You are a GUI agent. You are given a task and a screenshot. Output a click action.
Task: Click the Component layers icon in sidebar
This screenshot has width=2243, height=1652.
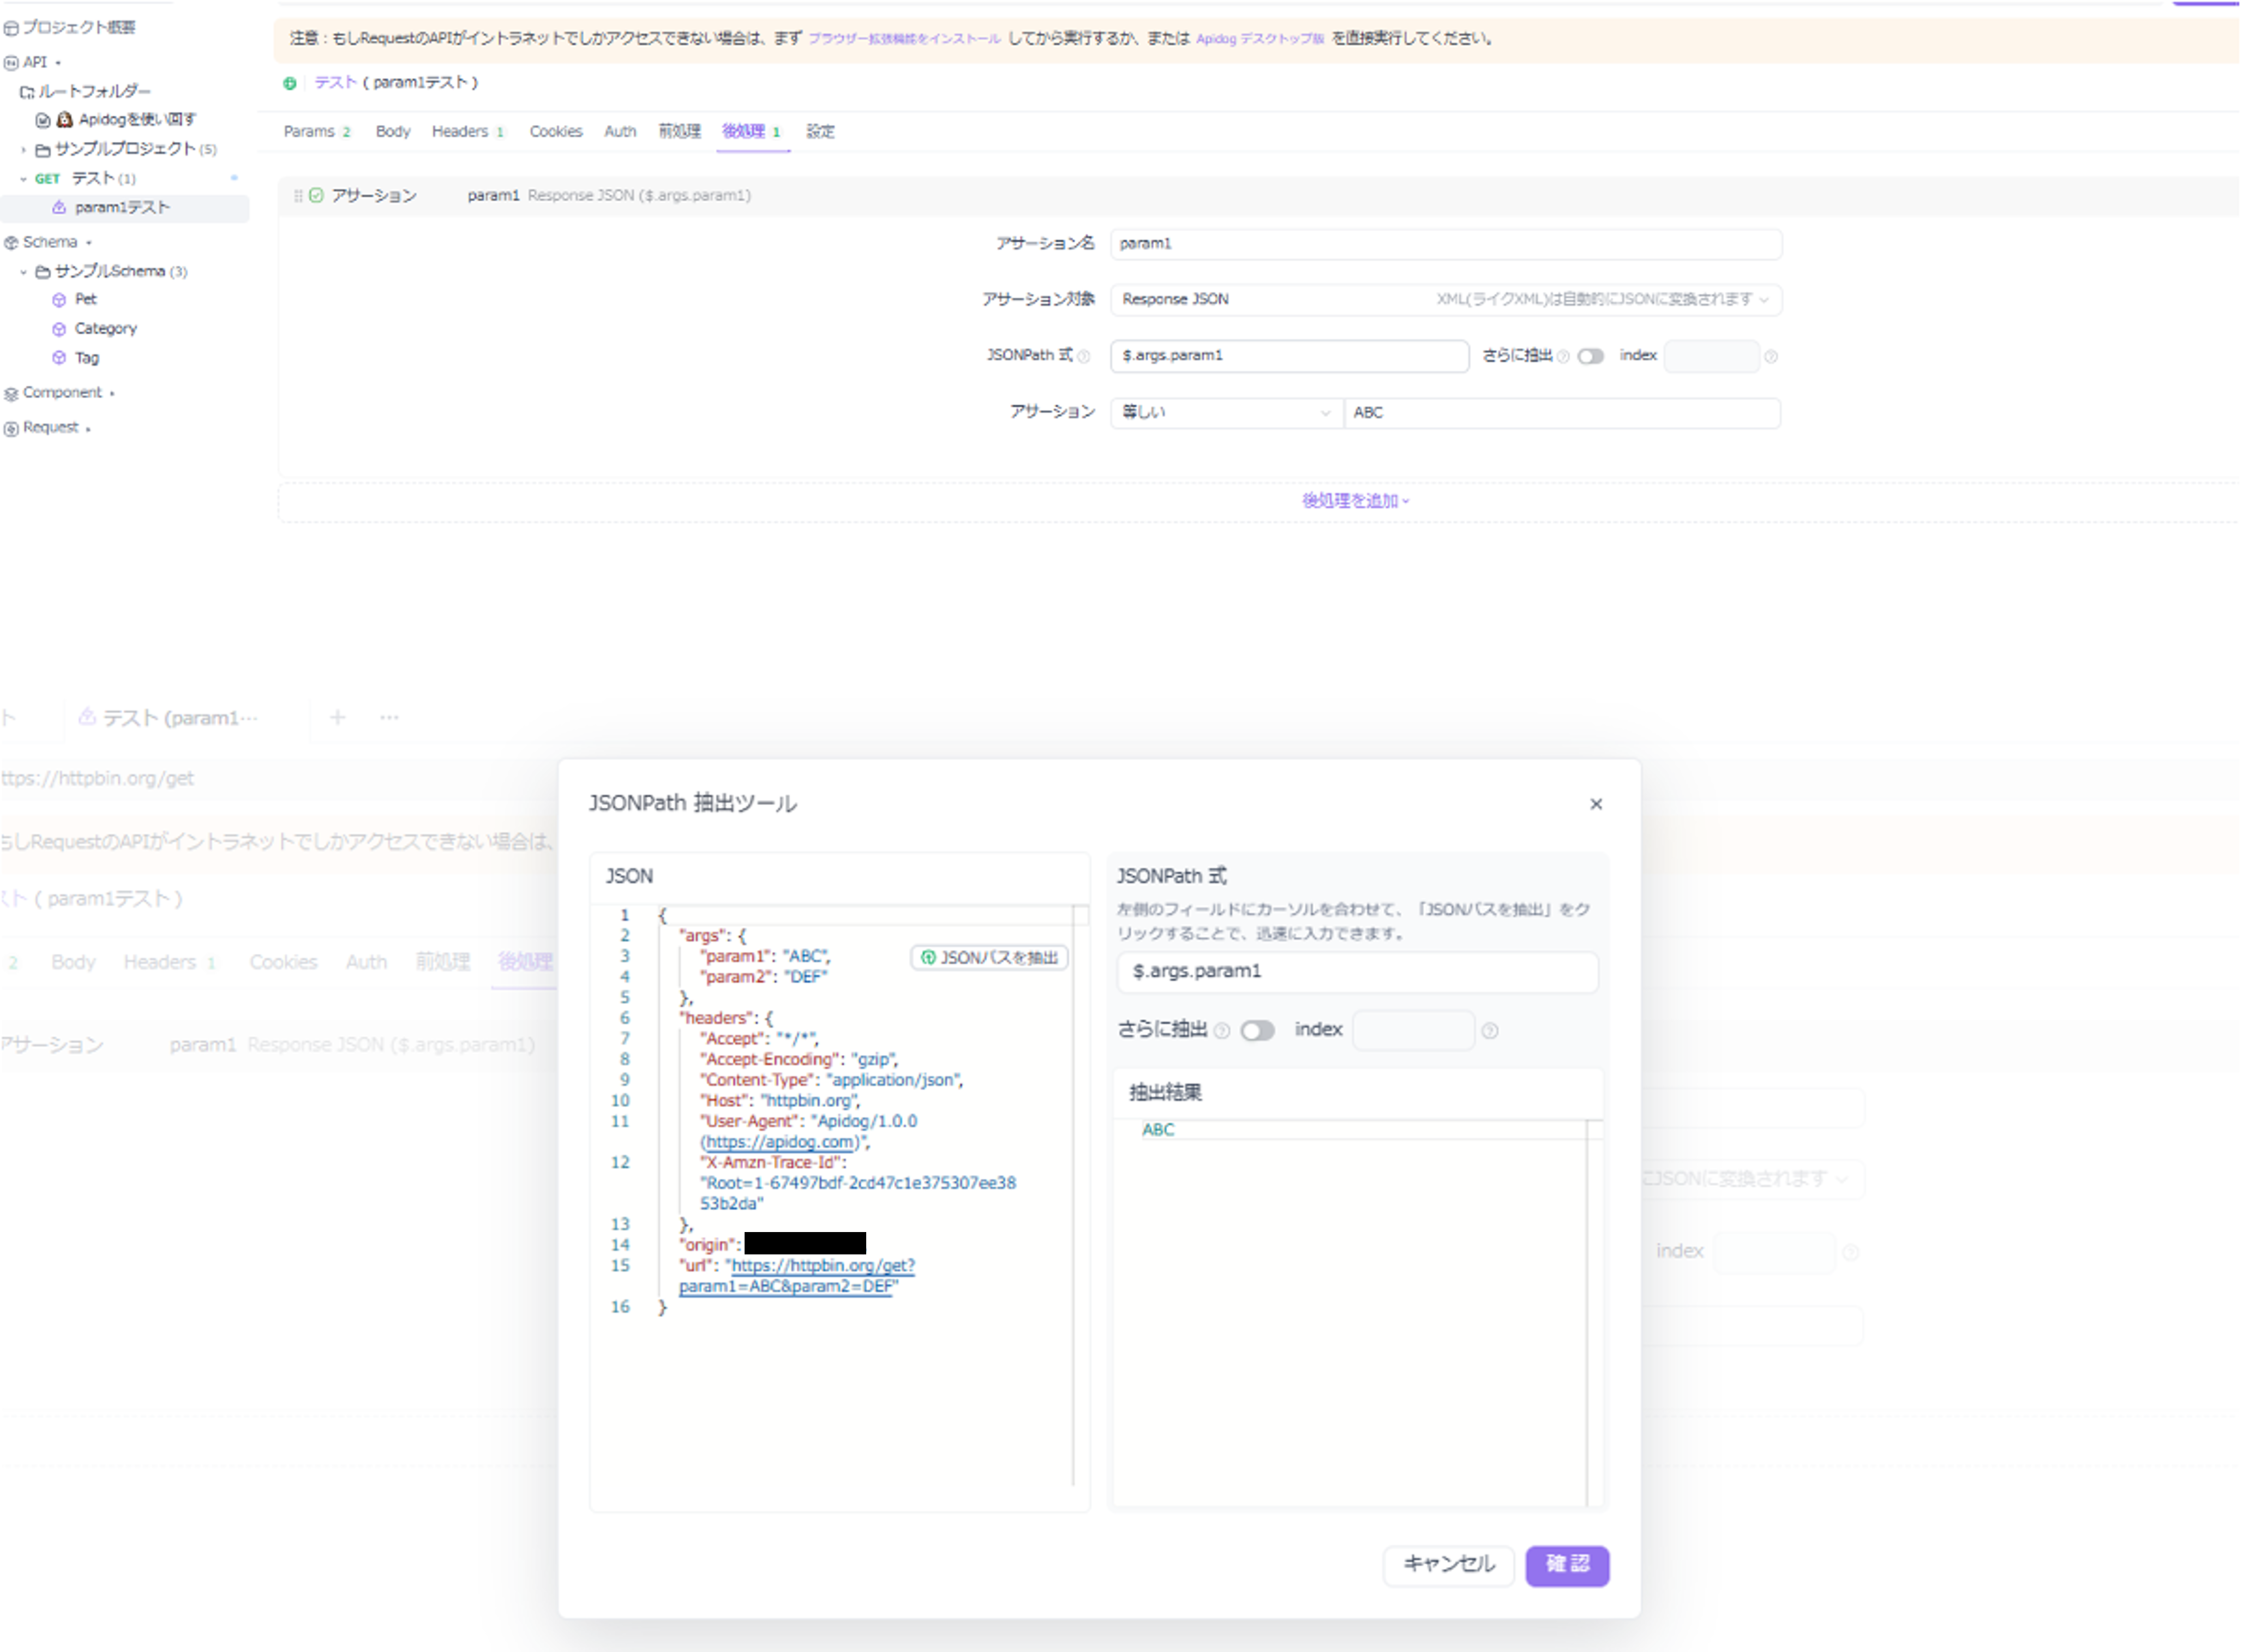pyautogui.click(x=11, y=394)
